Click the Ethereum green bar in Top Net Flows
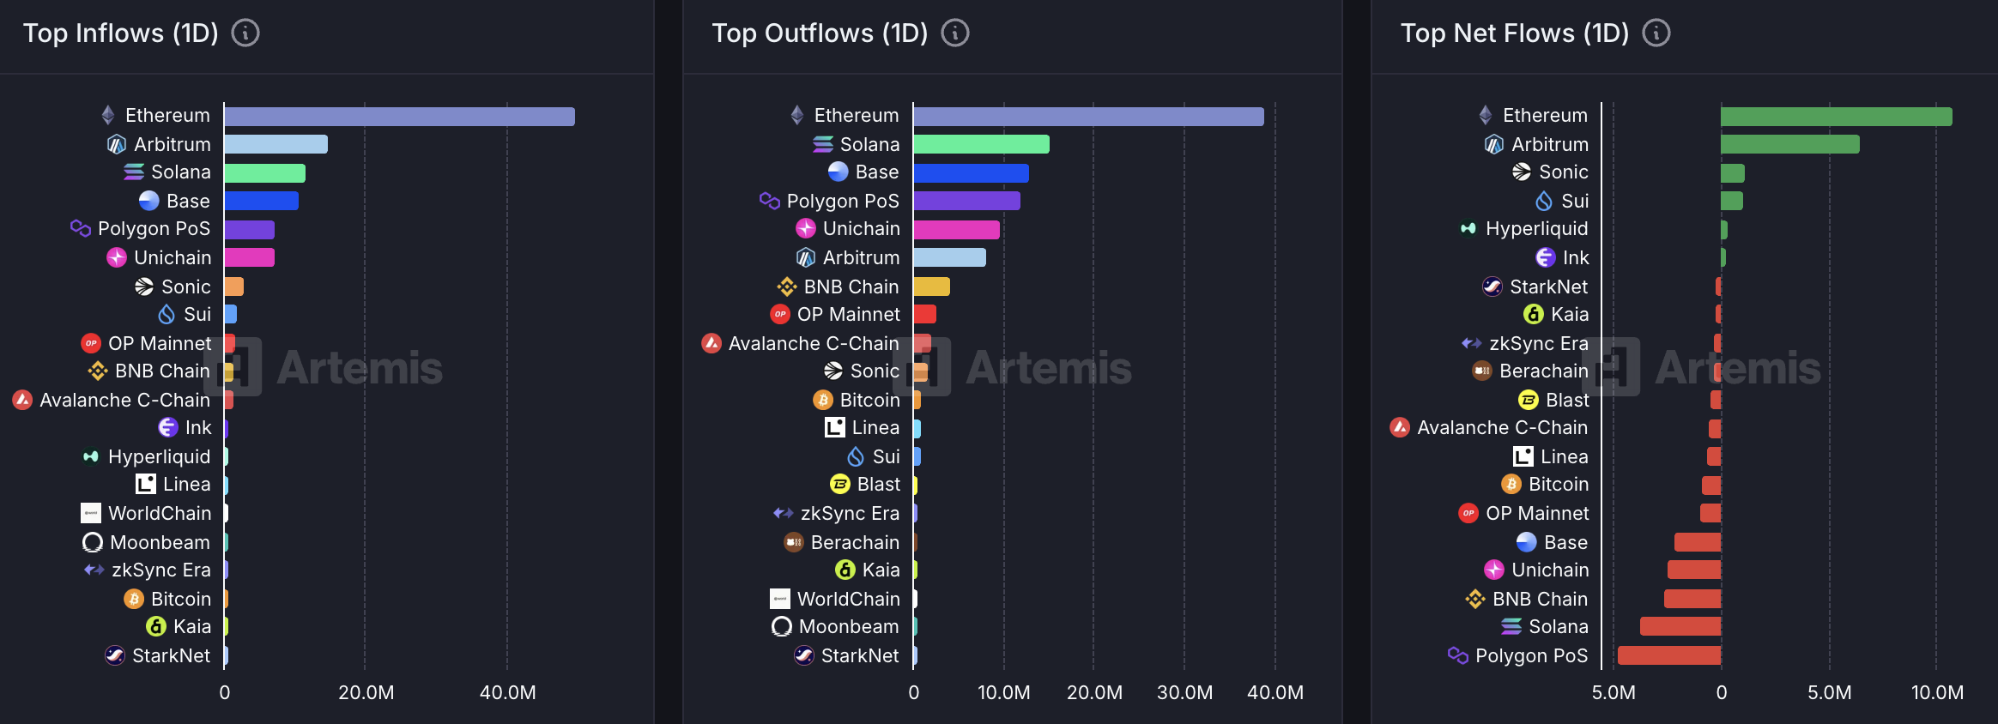This screenshot has height=724, width=1998. pyautogui.click(x=1837, y=117)
